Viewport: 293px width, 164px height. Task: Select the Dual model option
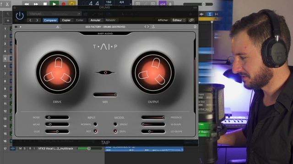click(115, 131)
